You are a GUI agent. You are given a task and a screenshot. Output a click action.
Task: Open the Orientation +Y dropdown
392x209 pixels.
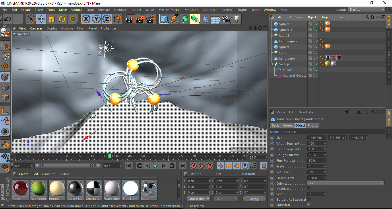click(346, 183)
